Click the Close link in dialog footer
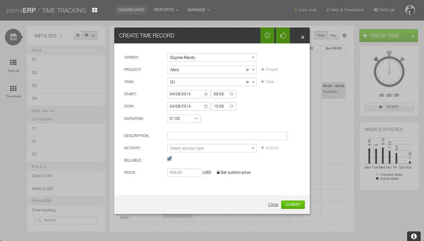Viewport: 424px width, 241px height. tap(273, 204)
